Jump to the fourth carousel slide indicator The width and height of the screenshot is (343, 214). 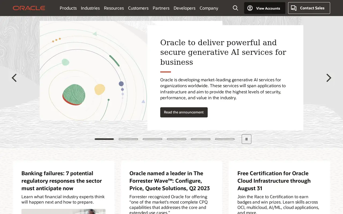point(177,139)
